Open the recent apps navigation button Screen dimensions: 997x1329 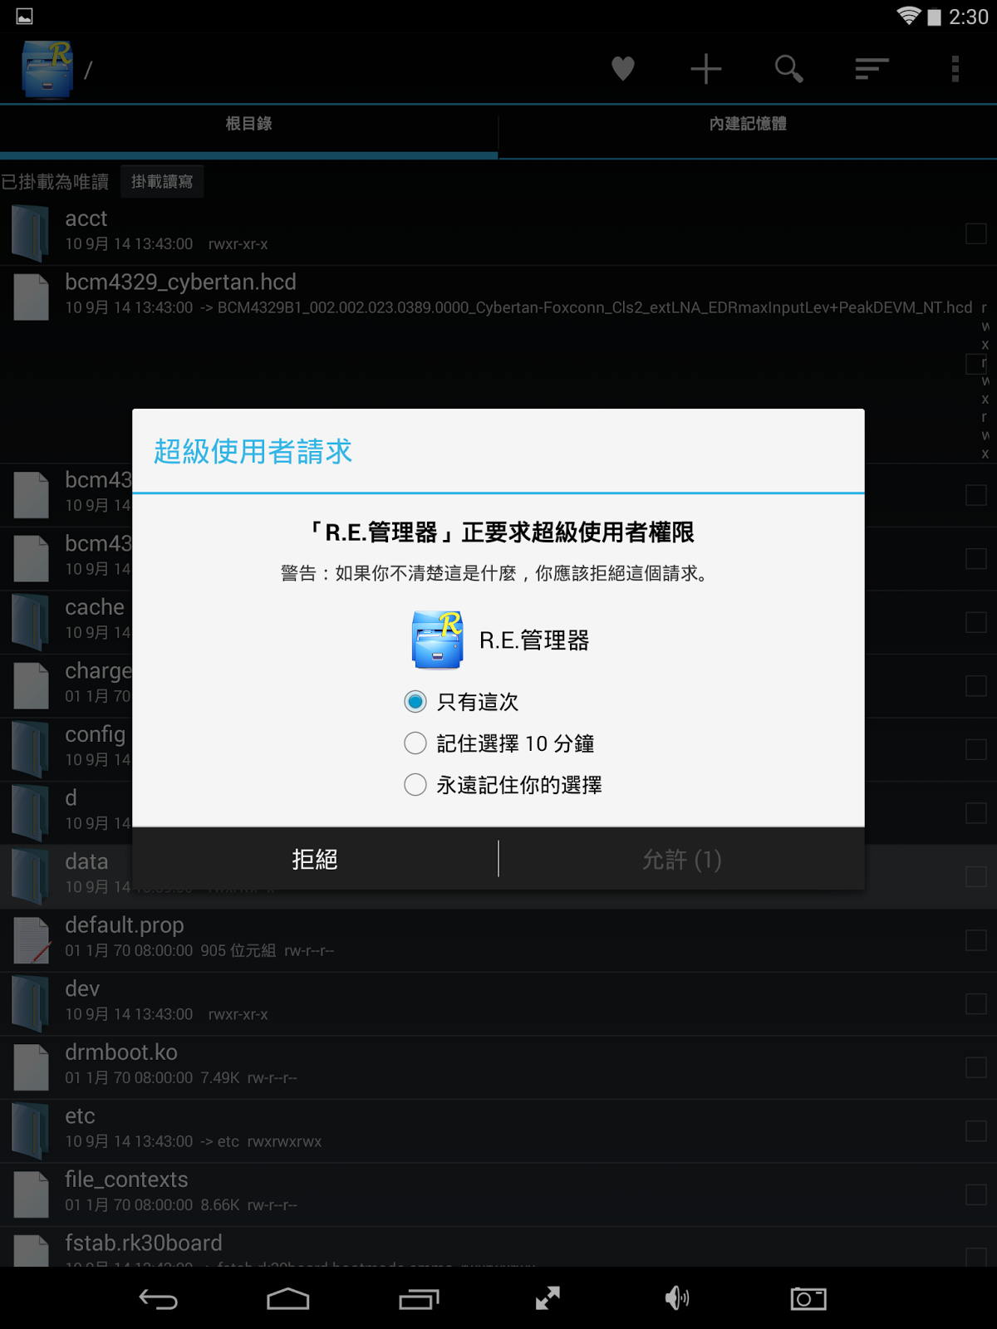(x=419, y=1299)
